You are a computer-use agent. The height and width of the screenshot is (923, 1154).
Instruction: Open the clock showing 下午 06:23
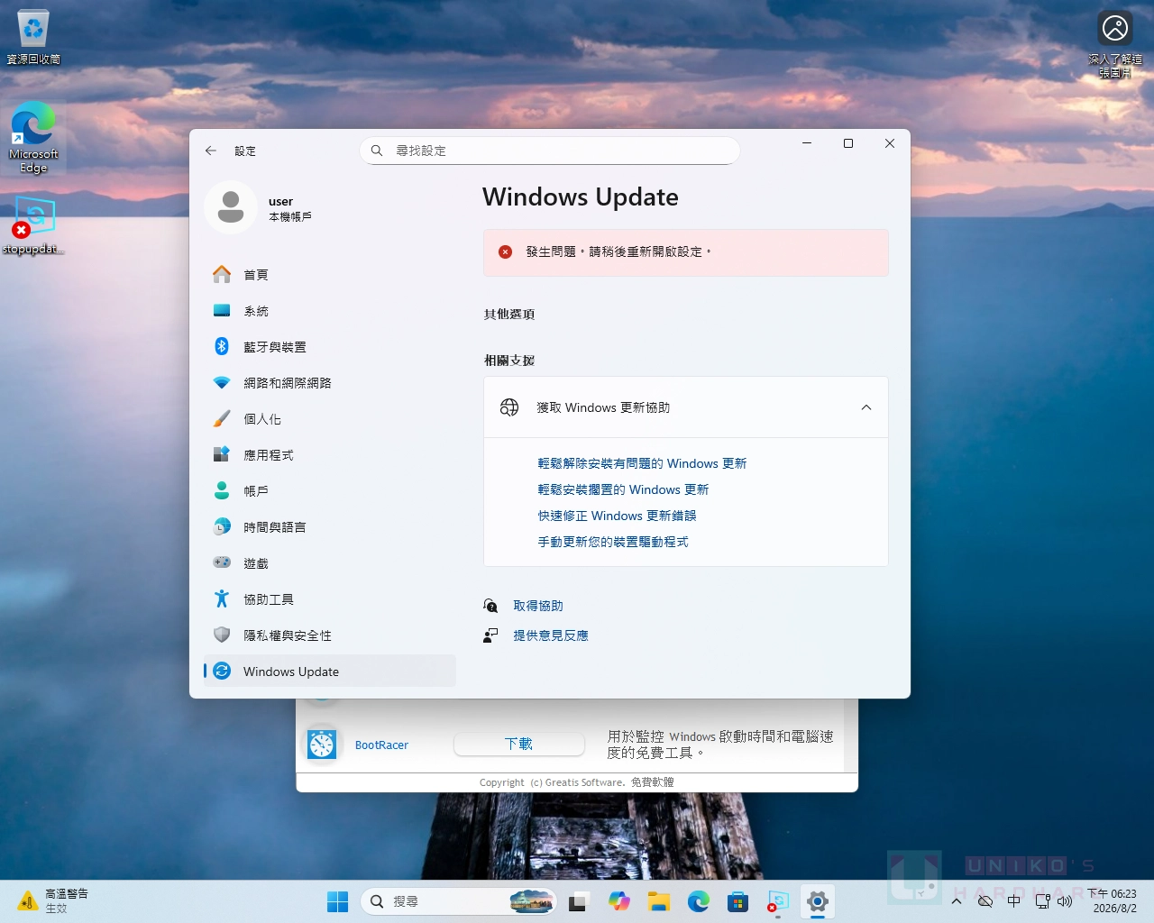click(1112, 901)
